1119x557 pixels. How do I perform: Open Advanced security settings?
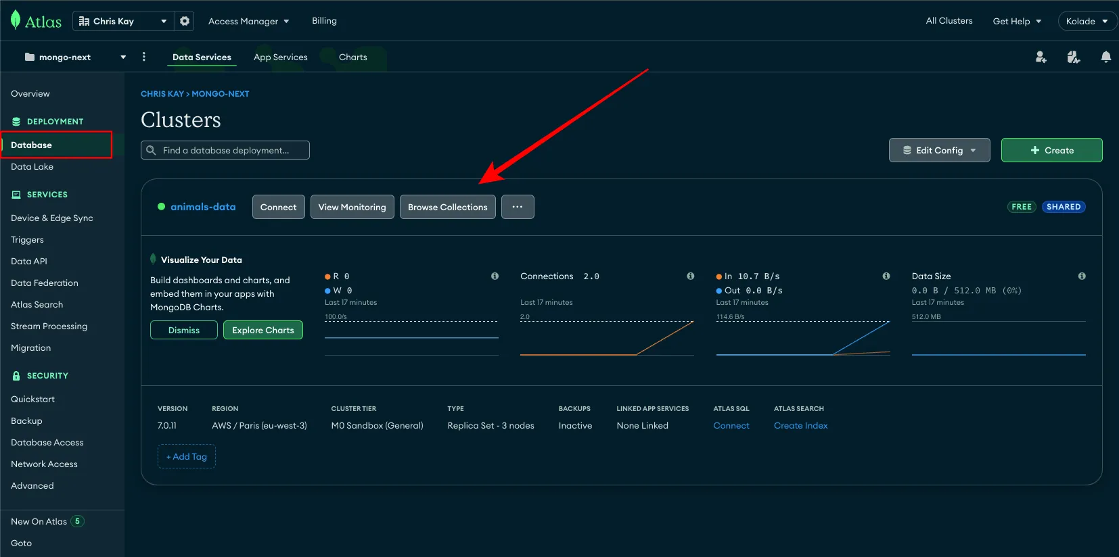(x=32, y=485)
